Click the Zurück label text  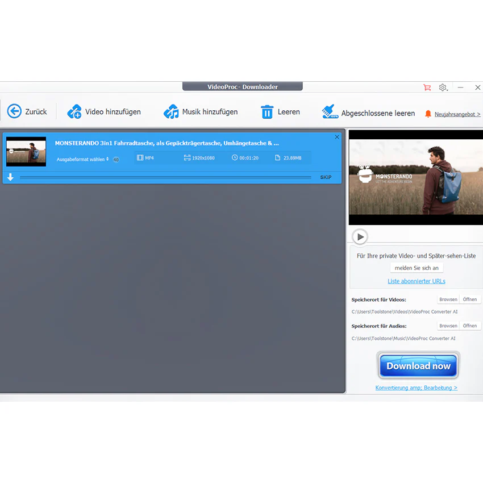tap(36, 112)
